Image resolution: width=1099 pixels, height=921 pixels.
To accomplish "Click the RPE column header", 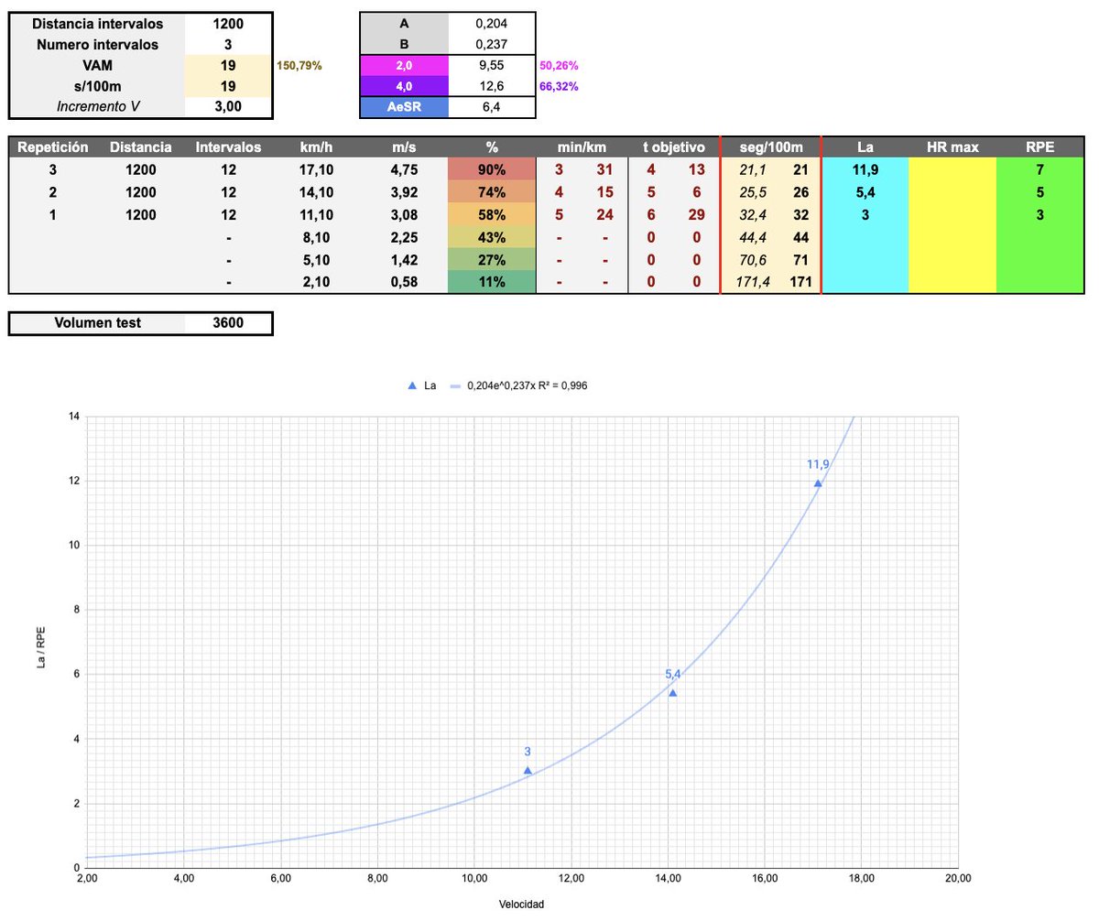I will click(1039, 146).
